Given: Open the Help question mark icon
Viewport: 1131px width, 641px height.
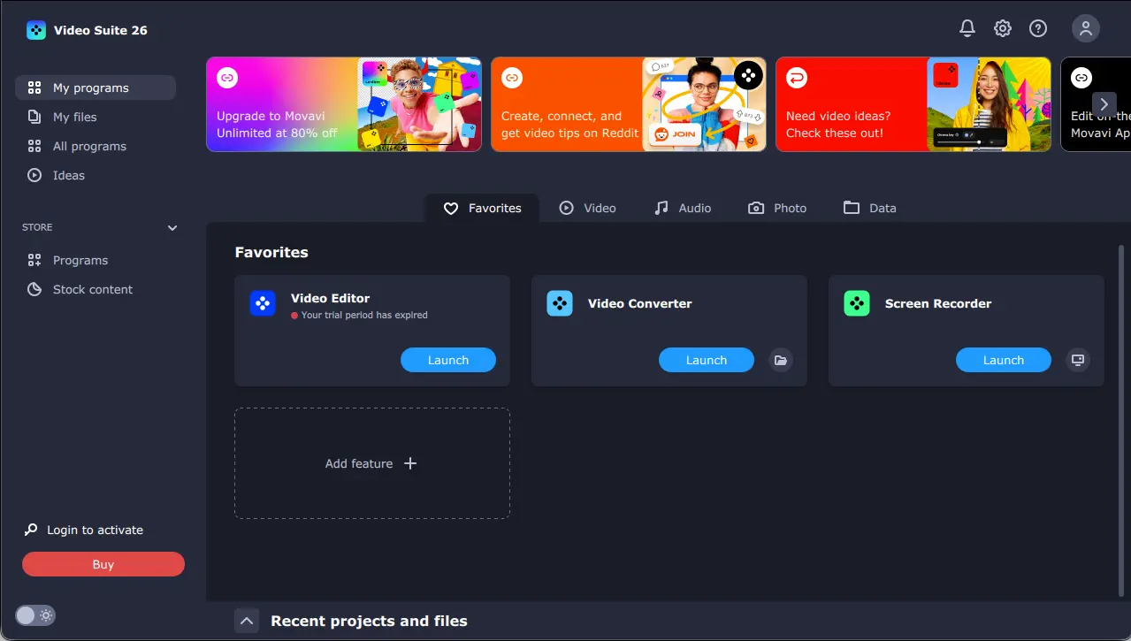Looking at the screenshot, I should point(1037,27).
